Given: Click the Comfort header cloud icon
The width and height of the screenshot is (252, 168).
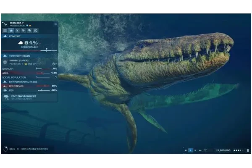Looking at the screenshot, I should click(x=5, y=37).
